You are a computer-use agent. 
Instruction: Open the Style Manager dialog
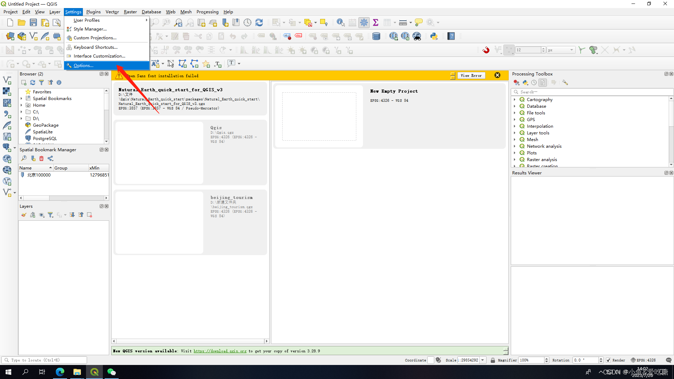tap(90, 29)
